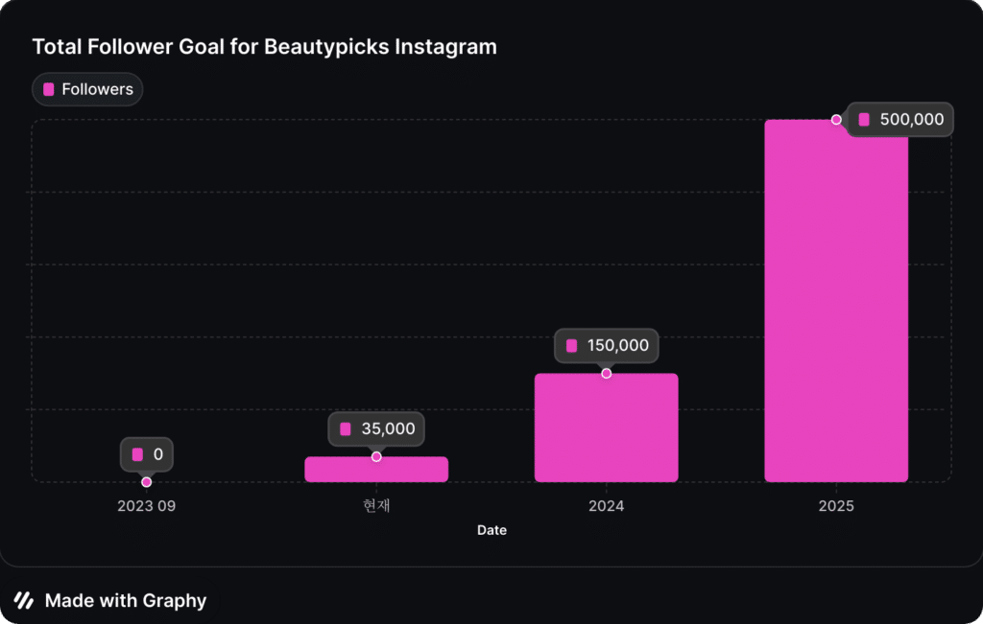The image size is (983, 624).
Task: Click the 150,000 data label
Action: pyautogui.click(x=607, y=345)
